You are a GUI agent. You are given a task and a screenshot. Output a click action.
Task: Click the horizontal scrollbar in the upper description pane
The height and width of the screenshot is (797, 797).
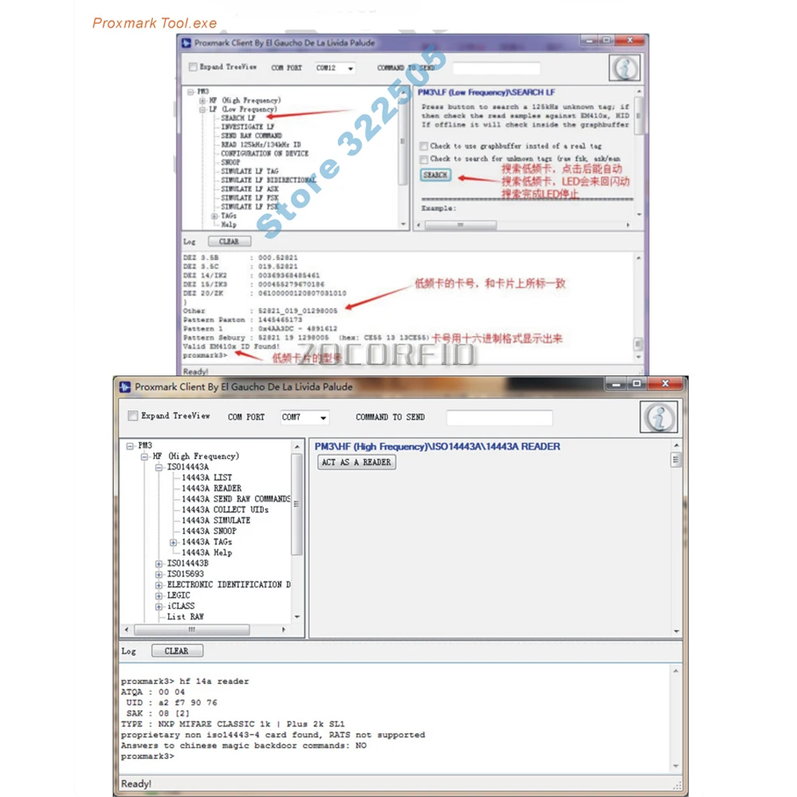tap(460, 226)
